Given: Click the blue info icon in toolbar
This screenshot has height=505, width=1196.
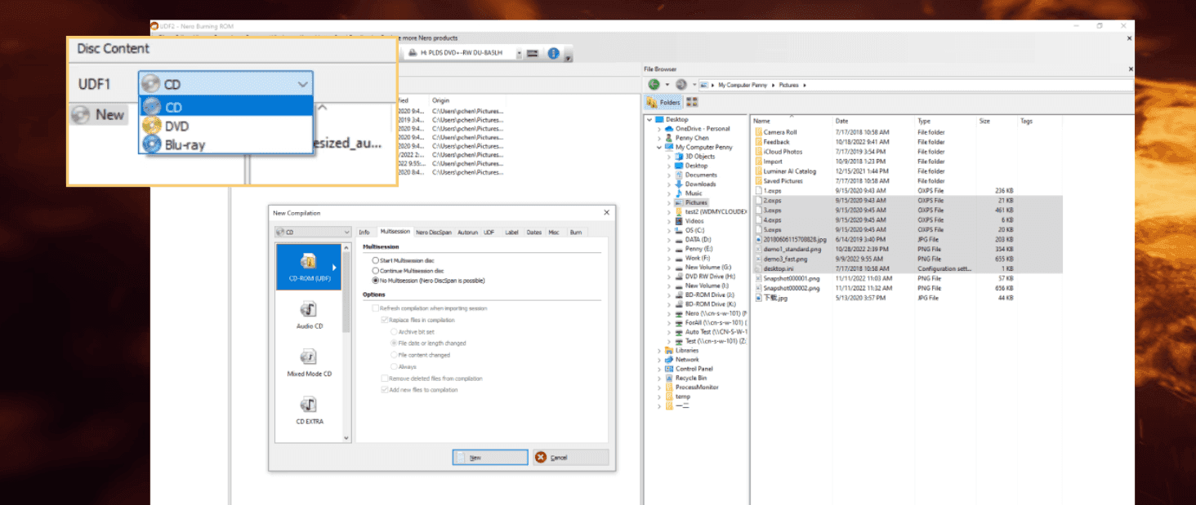Looking at the screenshot, I should tap(553, 53).
